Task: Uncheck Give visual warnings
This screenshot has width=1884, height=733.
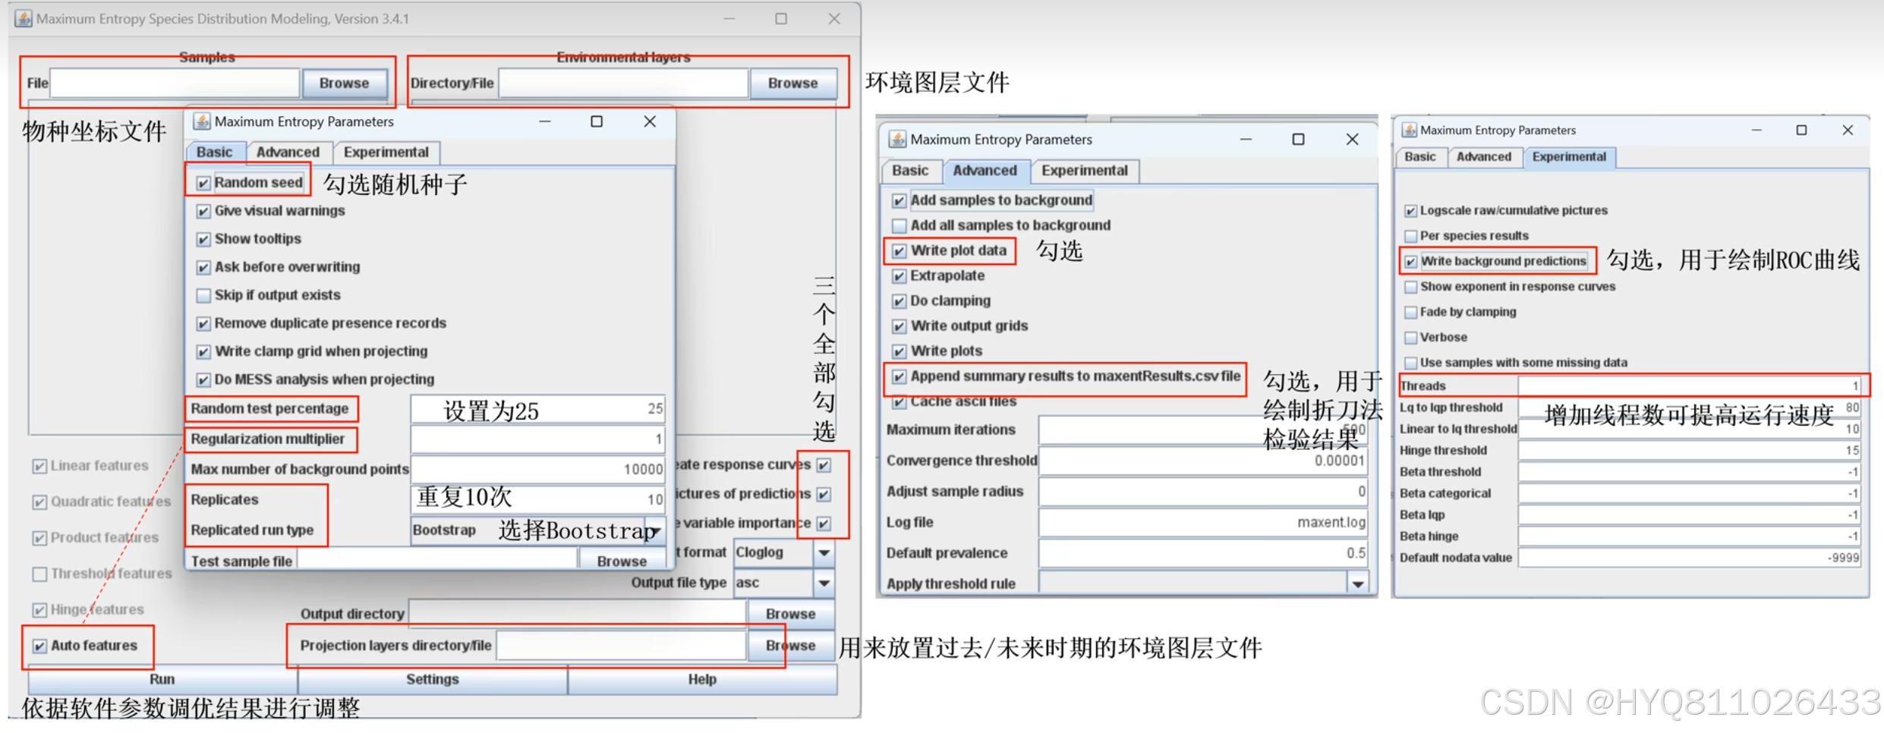Action: pos(203,211)
